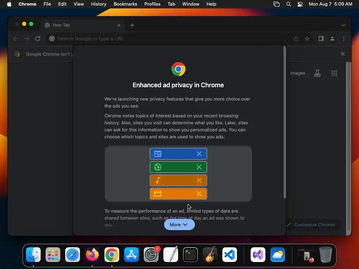Open the Tab menu
The width and height of the screenshot is (359, 269).
point(171,4)
